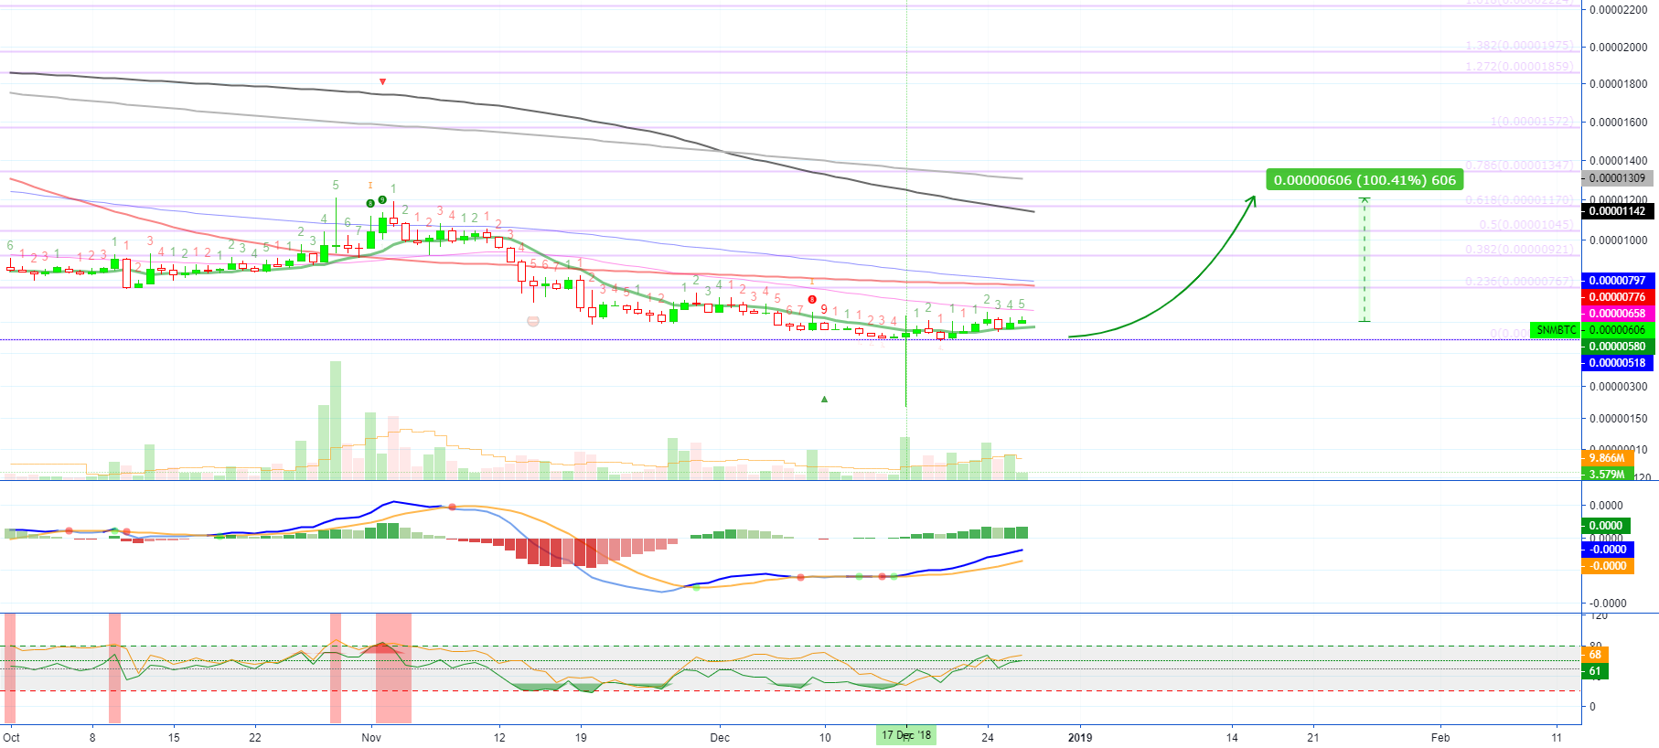Click the Nov label on the time axis
1659x748 pixels.
click(x=371, y=737)
